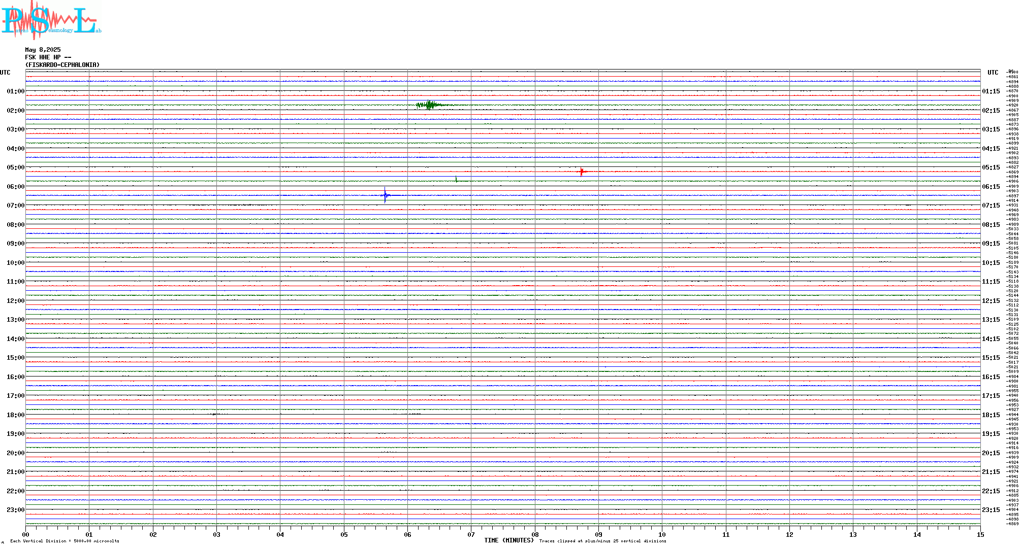Click the '(FISKARDO-CEPHALONIA)' station name
The image size is (1021, 548).
62,65
